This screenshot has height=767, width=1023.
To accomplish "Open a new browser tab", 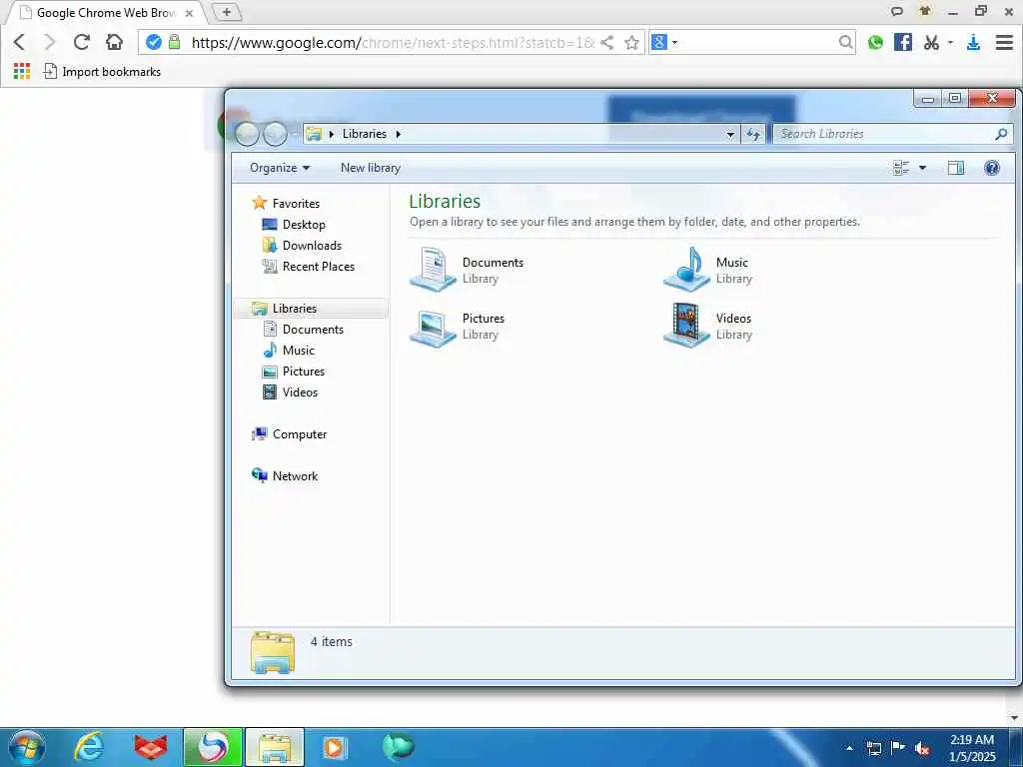I will click(227, 12).
